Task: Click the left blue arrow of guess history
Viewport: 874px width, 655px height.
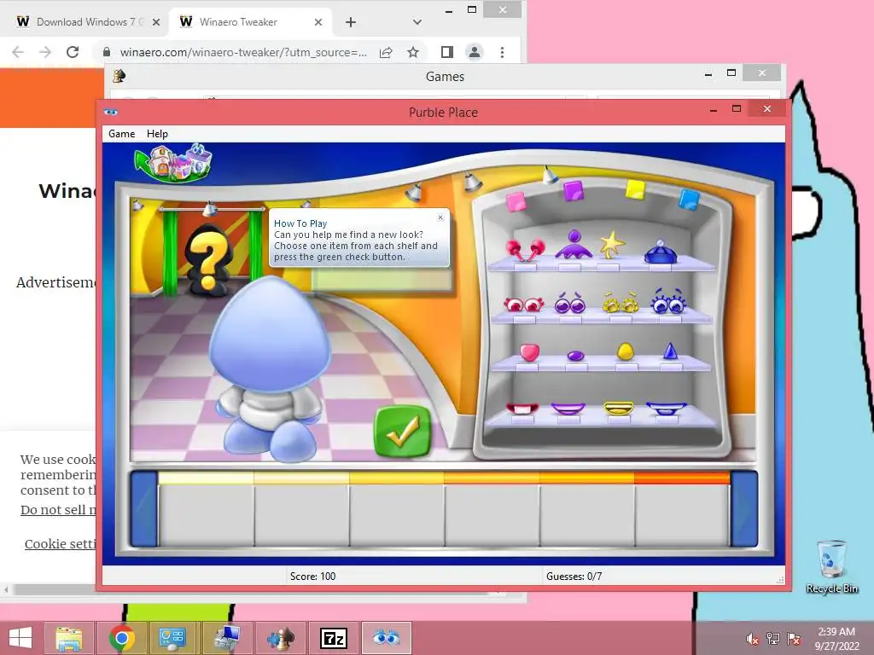Action: coord(143,509)
